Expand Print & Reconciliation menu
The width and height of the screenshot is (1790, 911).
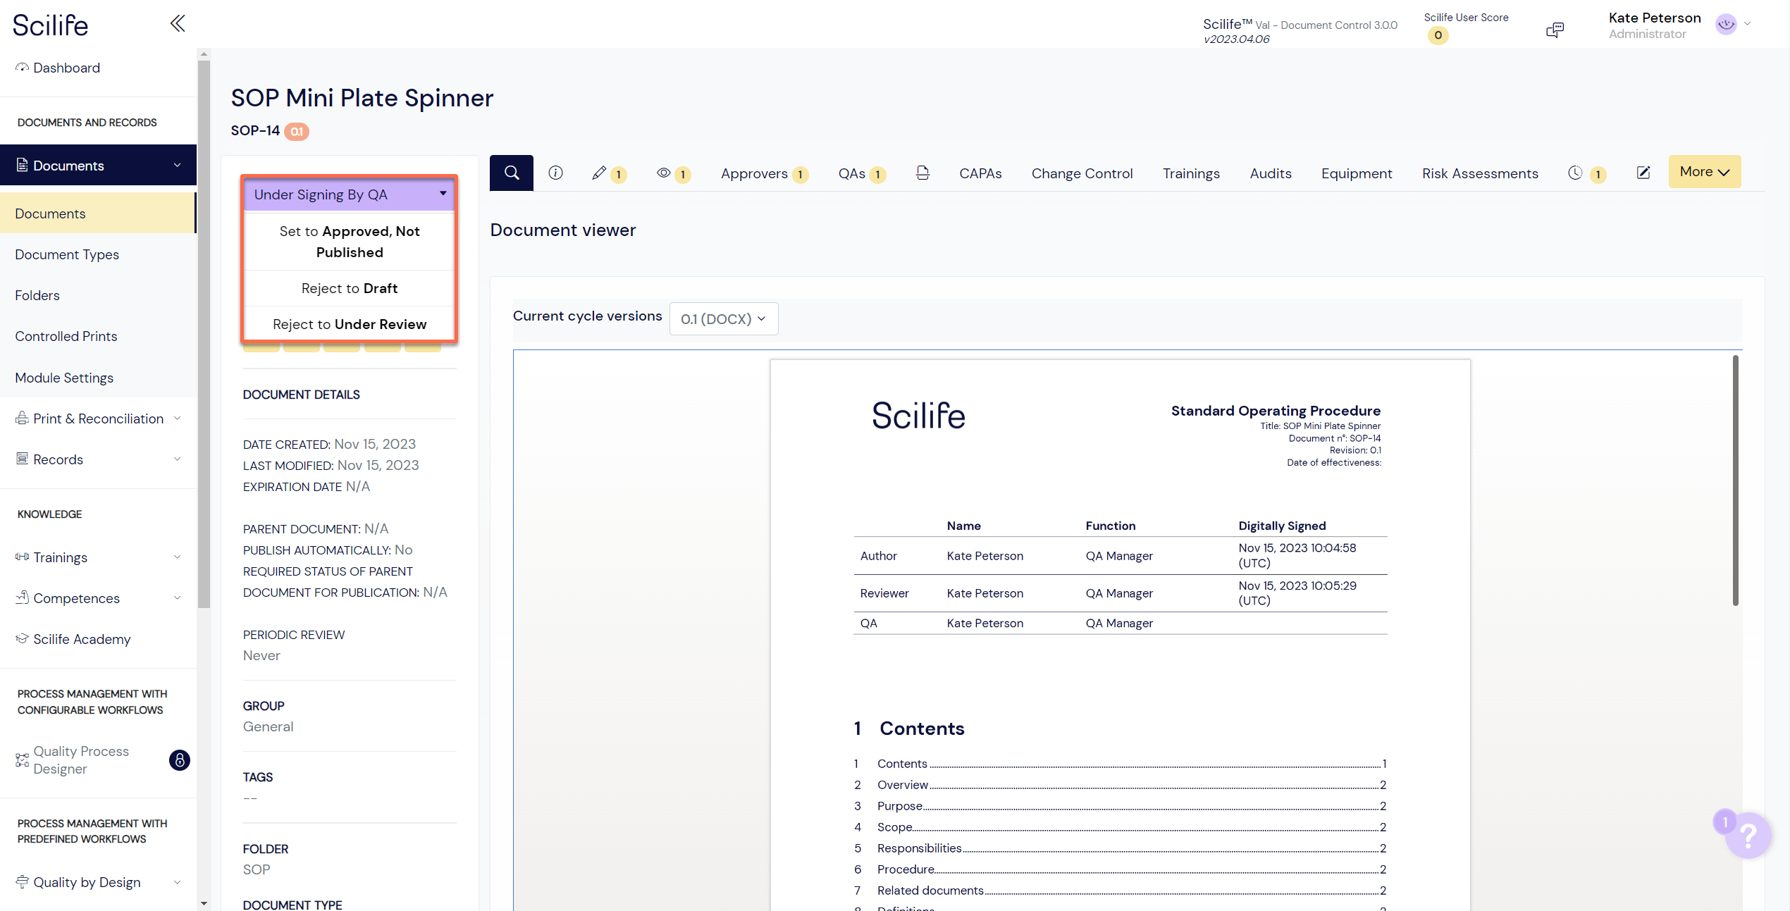(177, 419)
